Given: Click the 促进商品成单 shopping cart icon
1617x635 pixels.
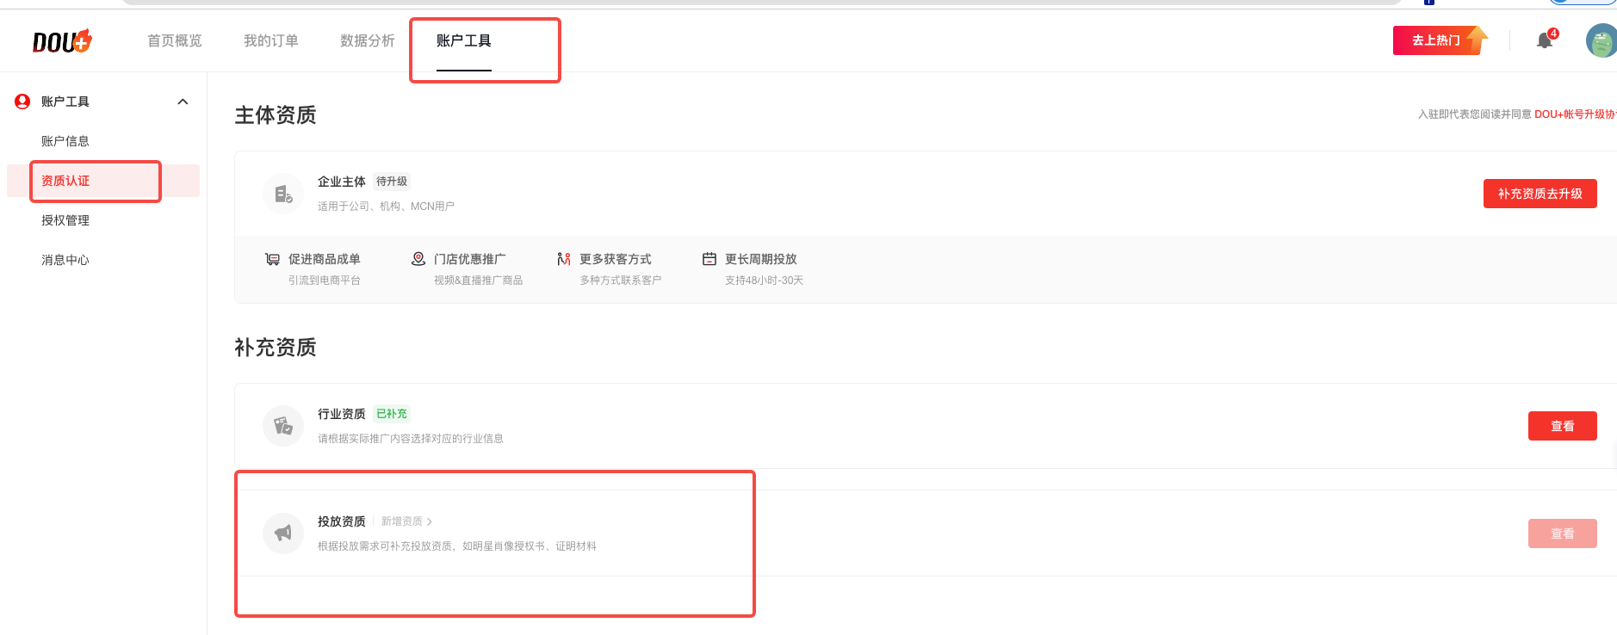Looking at the screenshot, I should tap(272, 259).
